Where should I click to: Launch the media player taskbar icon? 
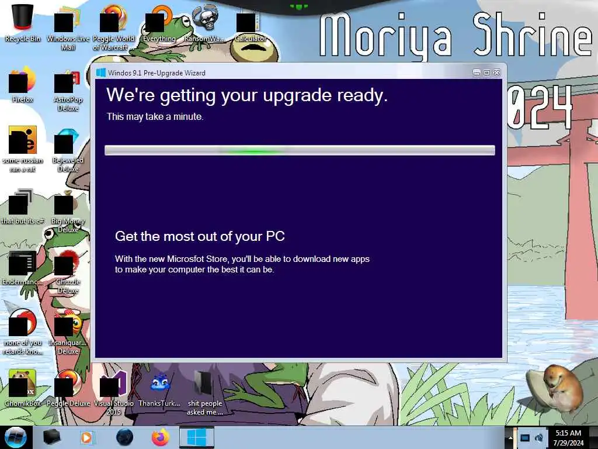point(86,437)
